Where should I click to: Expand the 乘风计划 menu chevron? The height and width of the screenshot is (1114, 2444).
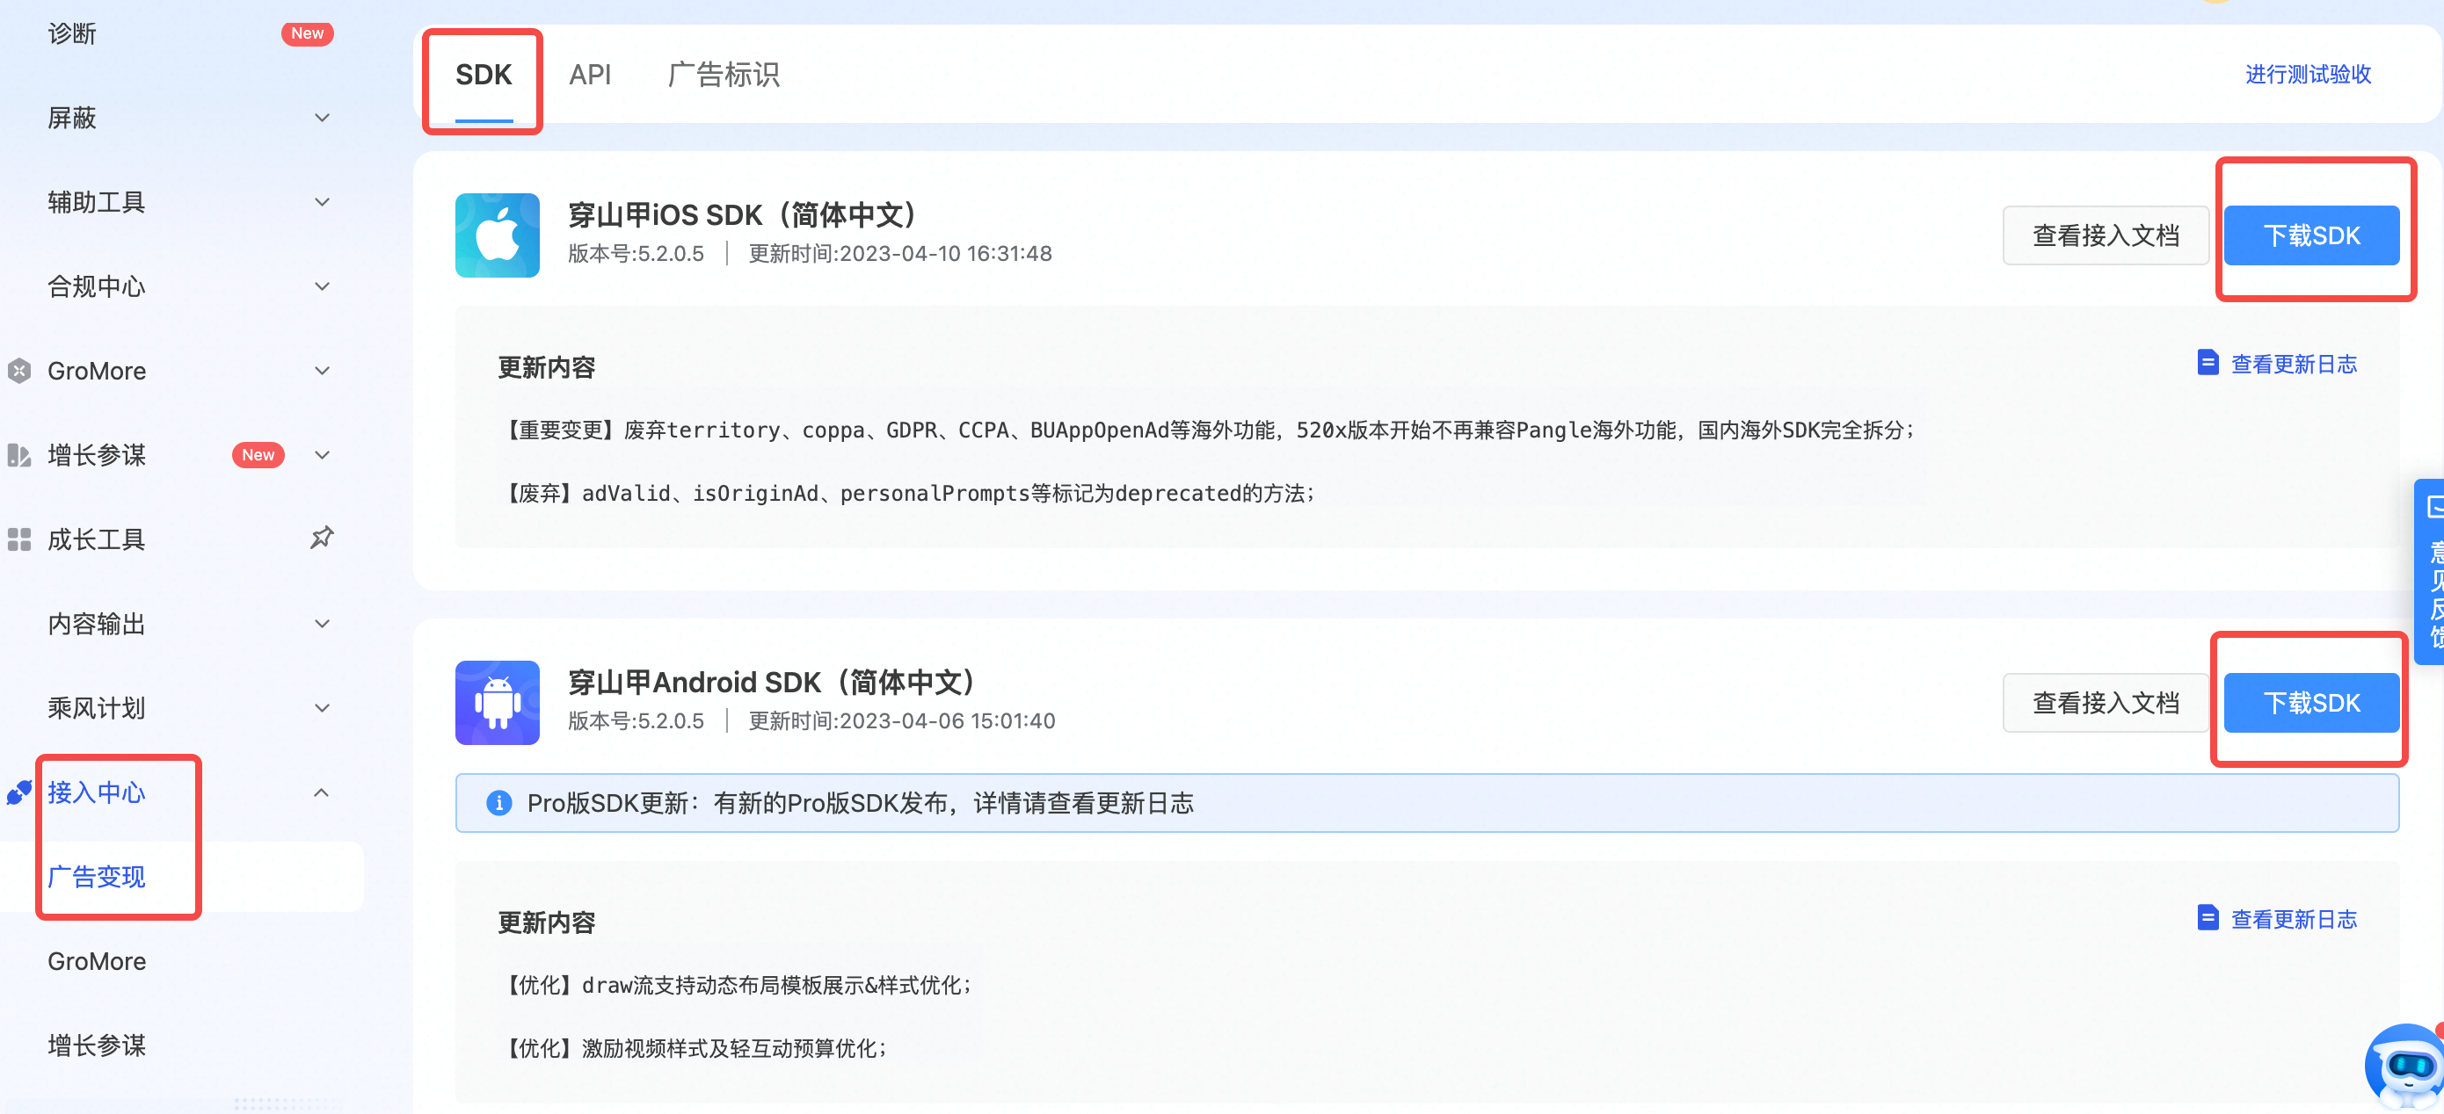pyautogui.click(x=322, y=708)
